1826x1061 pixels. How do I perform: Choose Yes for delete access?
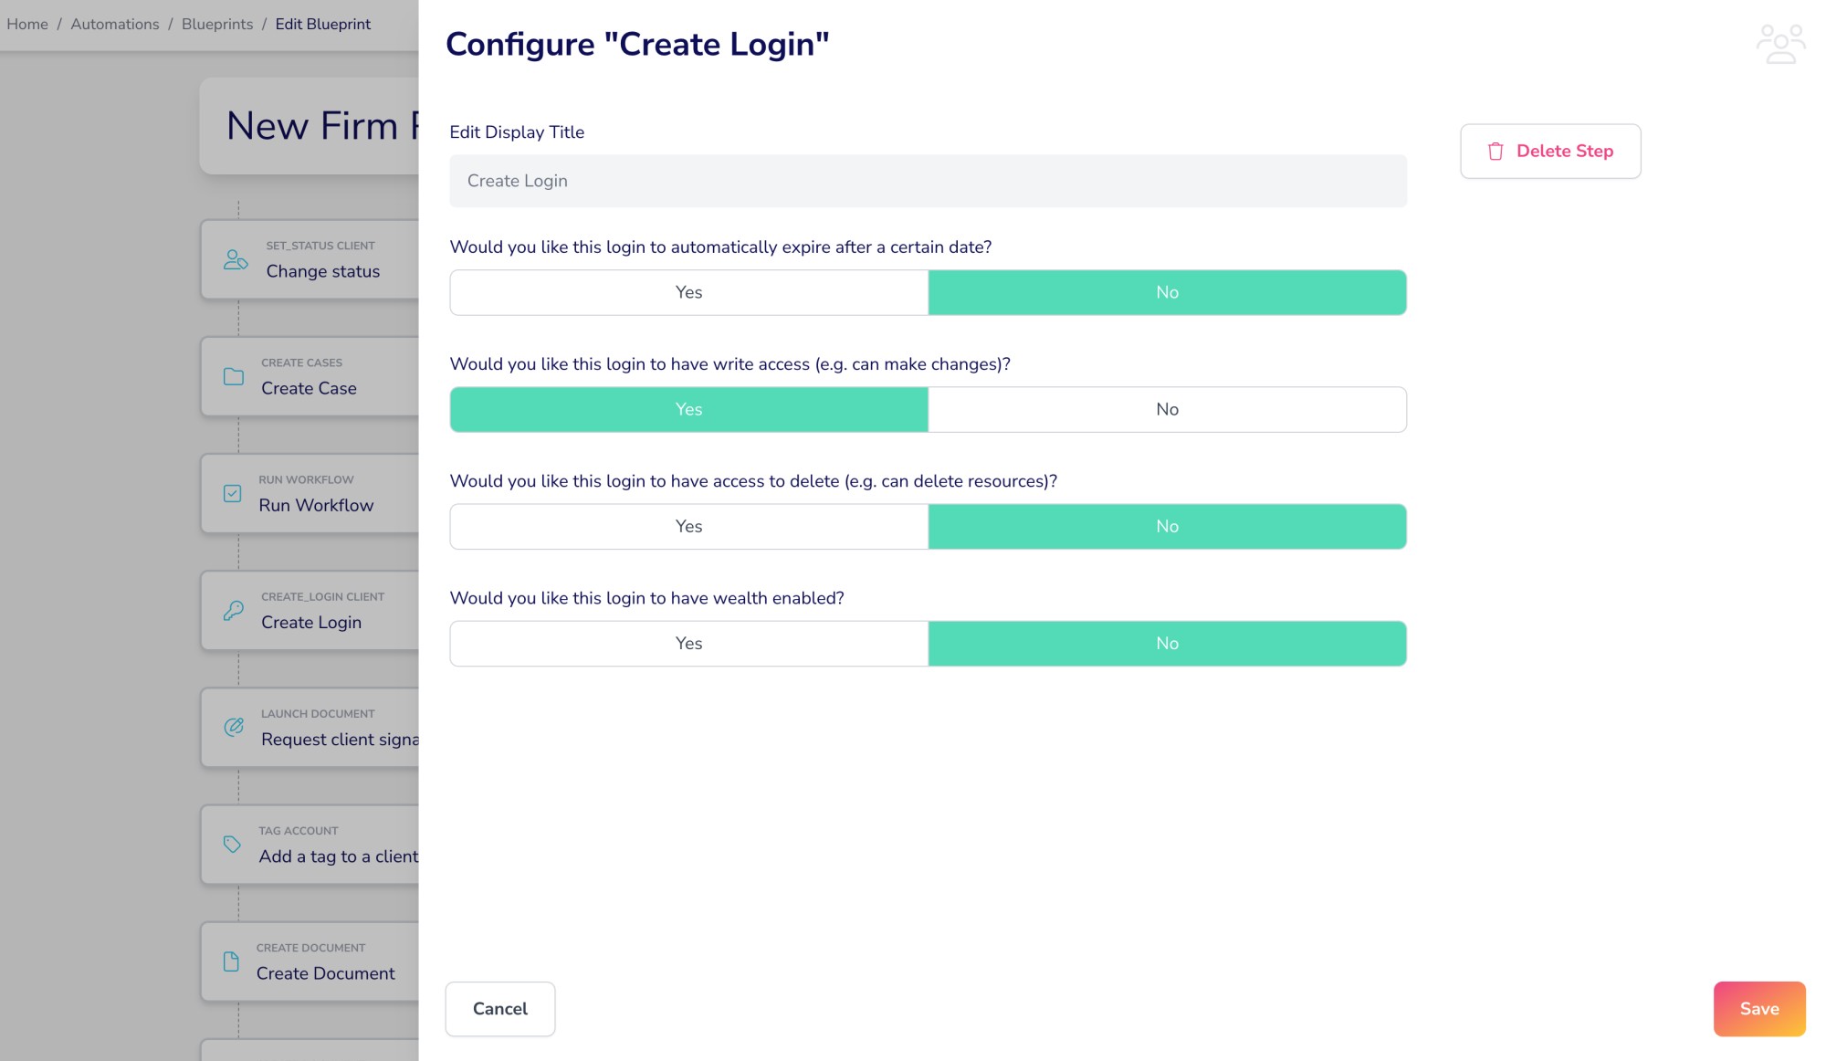point(688,526)
